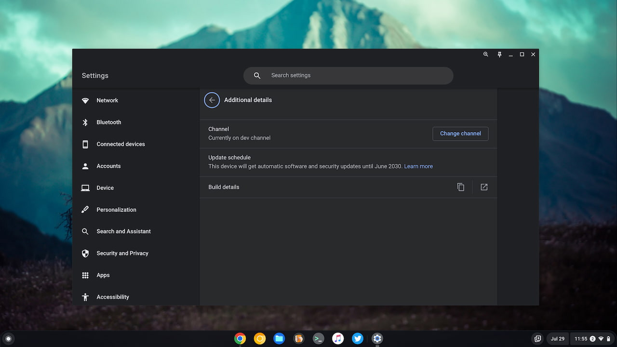
Task: Open Apps settings section
Action: (103, 275)
